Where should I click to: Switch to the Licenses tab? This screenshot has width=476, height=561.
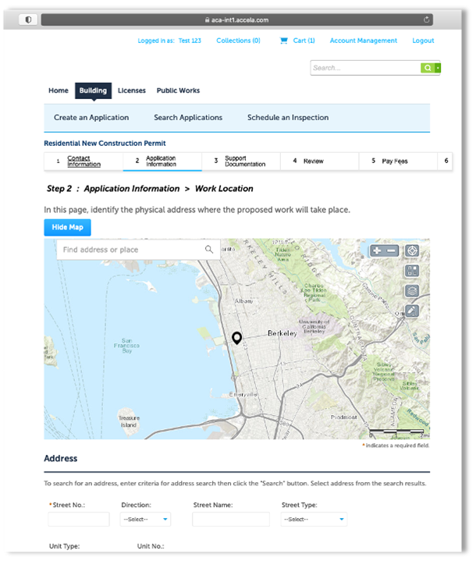tap(131, 91)
